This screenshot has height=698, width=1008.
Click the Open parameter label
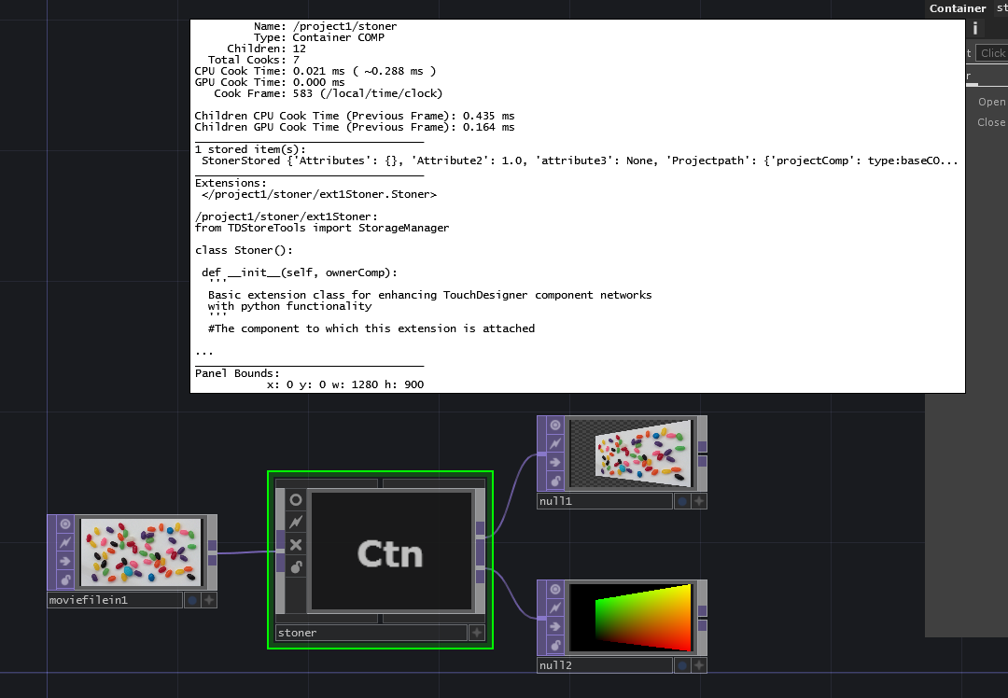tap(991, 102)
